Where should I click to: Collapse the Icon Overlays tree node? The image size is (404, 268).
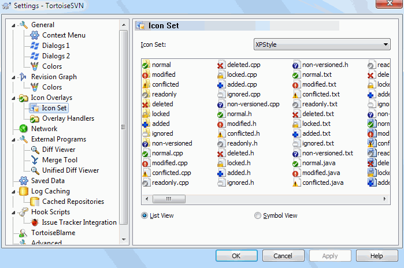13,98
